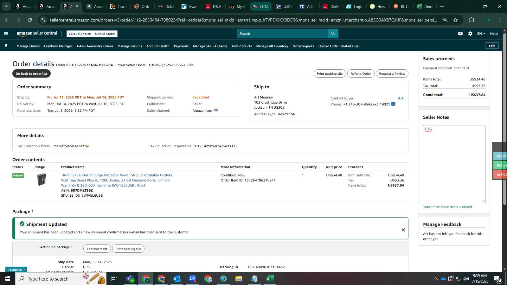This screenshot has width=507, height=285.
Task: Open Order Reports menu item
Action: point(303,46)
